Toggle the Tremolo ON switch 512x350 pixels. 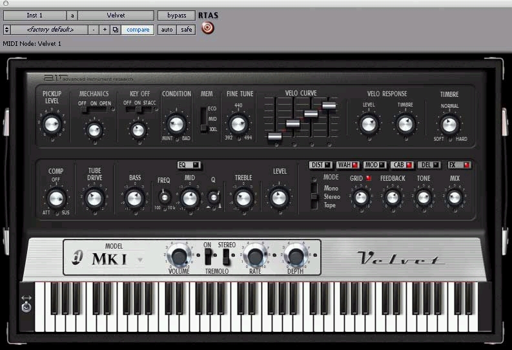point(208,256)
